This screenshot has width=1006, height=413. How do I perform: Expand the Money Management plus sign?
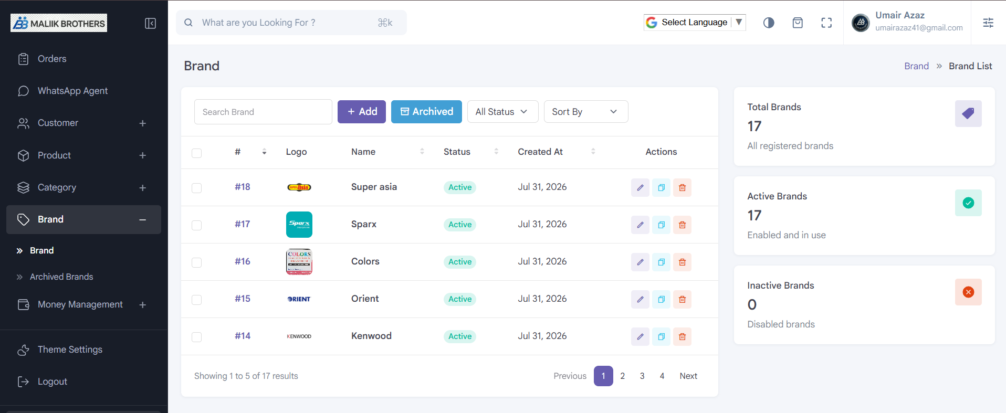click(142, 305)
